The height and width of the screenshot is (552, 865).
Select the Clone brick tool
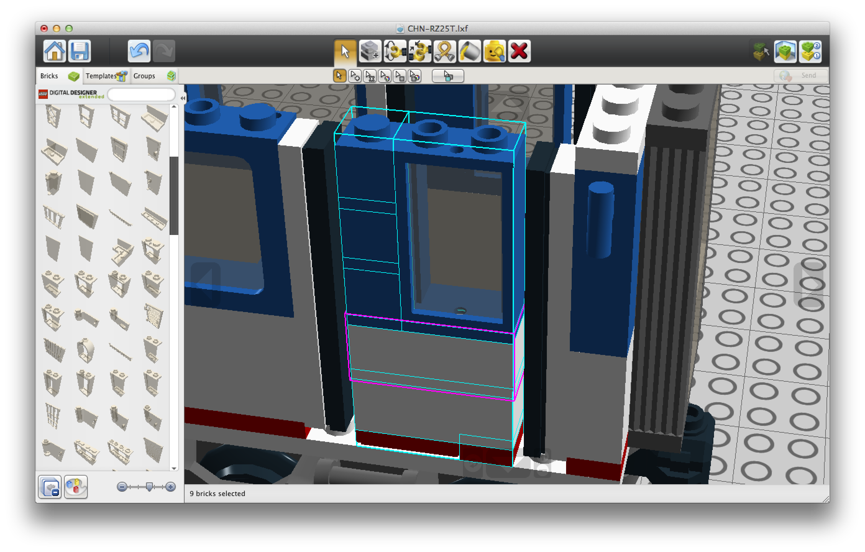click(370, 51)
